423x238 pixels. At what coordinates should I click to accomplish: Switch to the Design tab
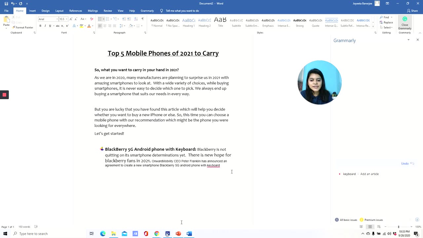[46, 11]
